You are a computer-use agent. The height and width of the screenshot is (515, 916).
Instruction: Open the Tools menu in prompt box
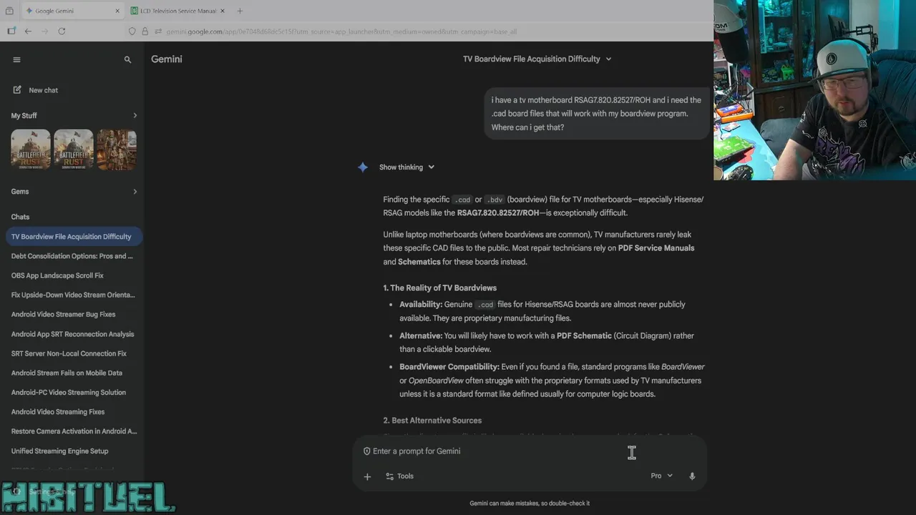click(x=399, y=476)
